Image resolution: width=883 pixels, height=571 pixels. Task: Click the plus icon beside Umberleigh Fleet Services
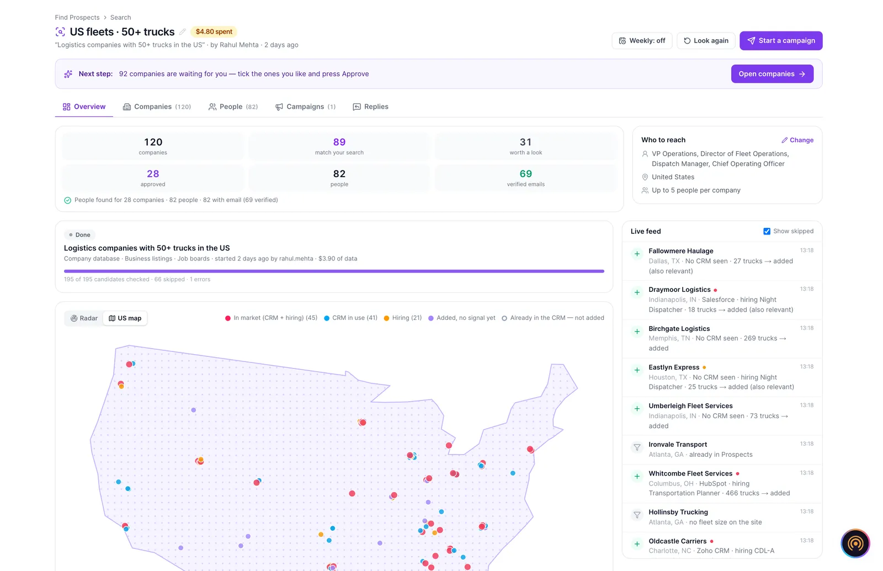tap(637, 409)
